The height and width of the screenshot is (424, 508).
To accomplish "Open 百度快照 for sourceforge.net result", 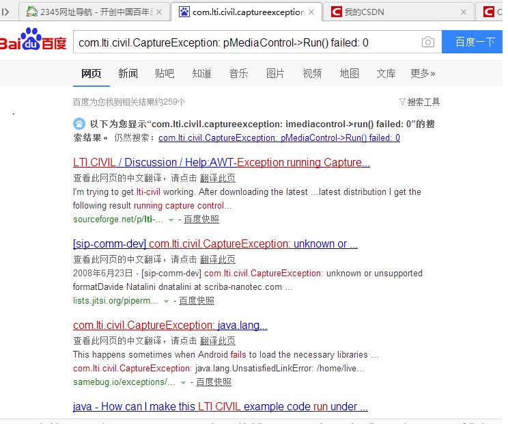I will pos(201,220).
